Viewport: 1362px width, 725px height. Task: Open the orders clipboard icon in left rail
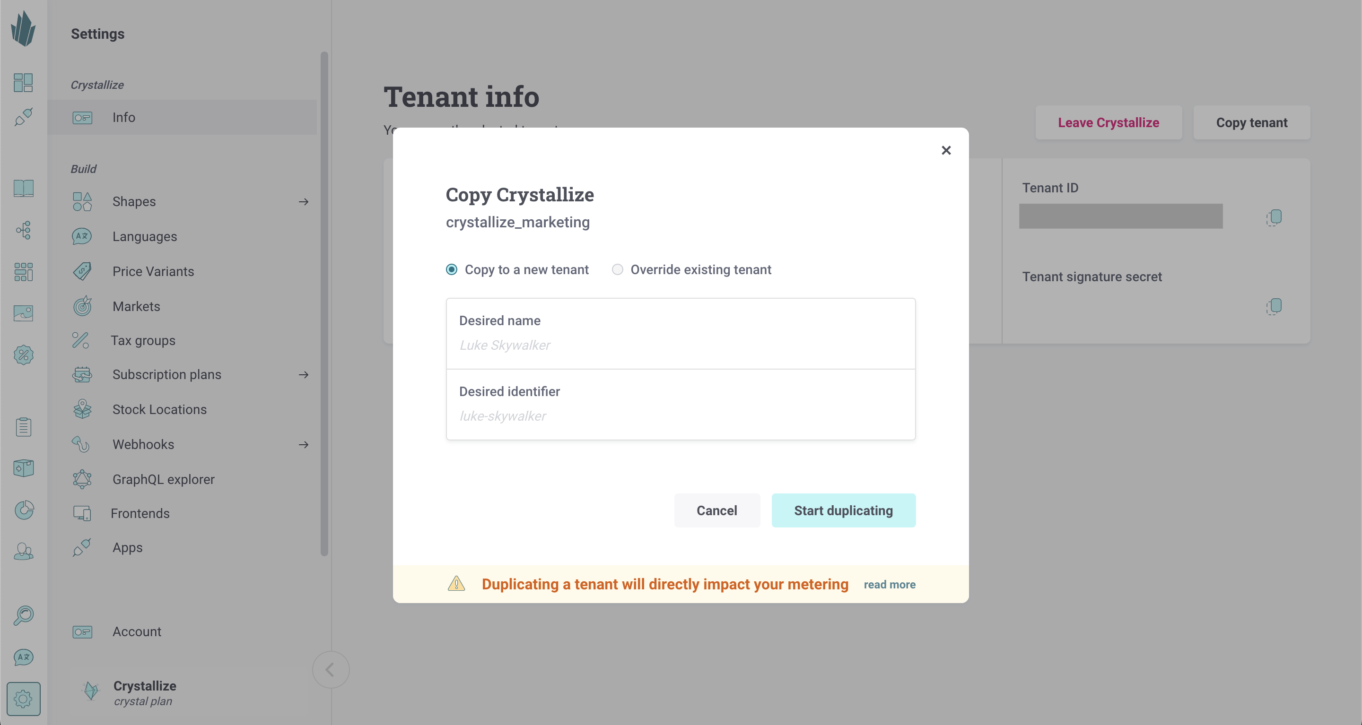[x=23, y=426]
